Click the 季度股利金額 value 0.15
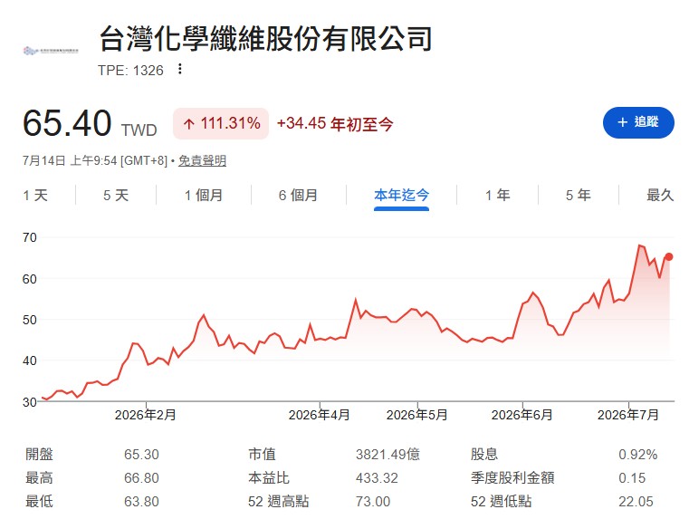The image size is (689, 519). tap(632, 478)
